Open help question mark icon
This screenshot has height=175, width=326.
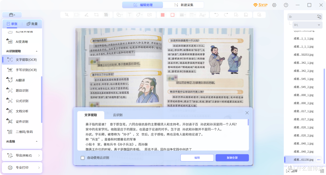point(286,5)
